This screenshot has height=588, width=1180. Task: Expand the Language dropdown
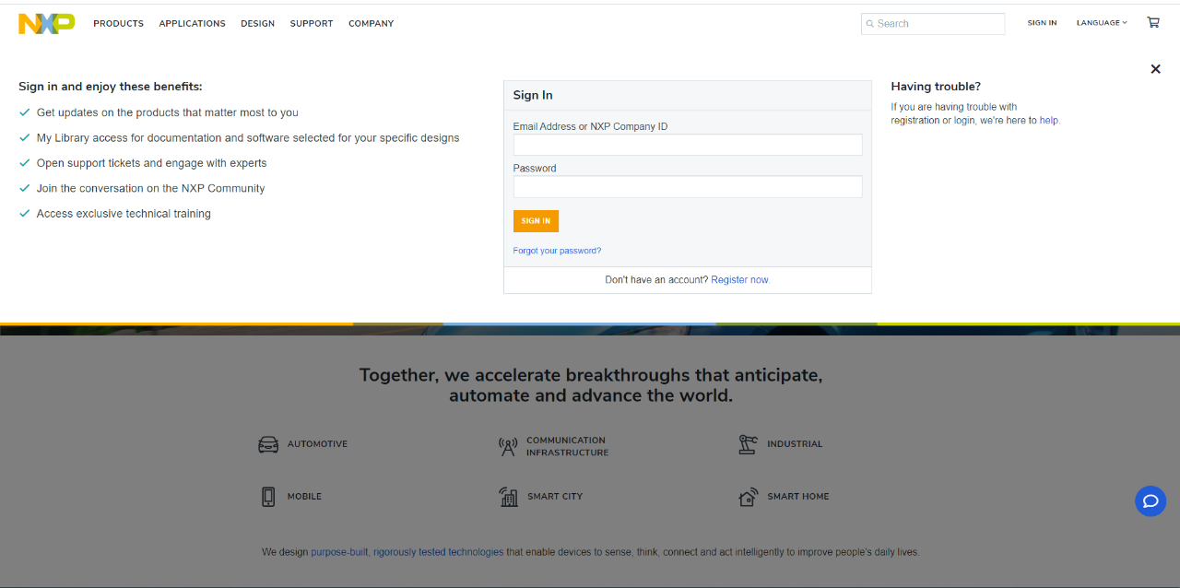(1102, 23)
